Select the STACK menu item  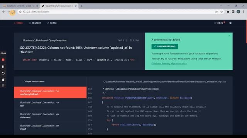tap(19, 23)
